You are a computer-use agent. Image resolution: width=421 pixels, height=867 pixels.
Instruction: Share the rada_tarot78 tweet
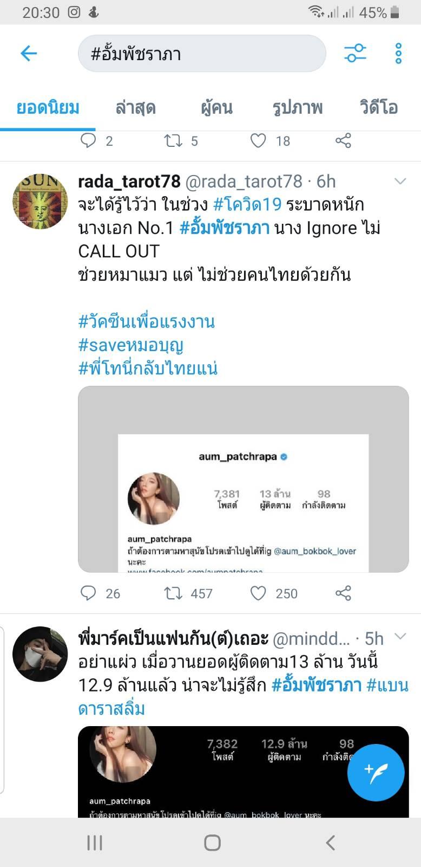pos(343,593)
